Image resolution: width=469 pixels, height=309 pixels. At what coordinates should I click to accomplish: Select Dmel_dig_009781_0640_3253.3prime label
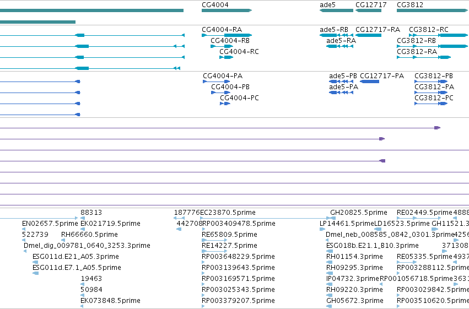tap(87, 246)
